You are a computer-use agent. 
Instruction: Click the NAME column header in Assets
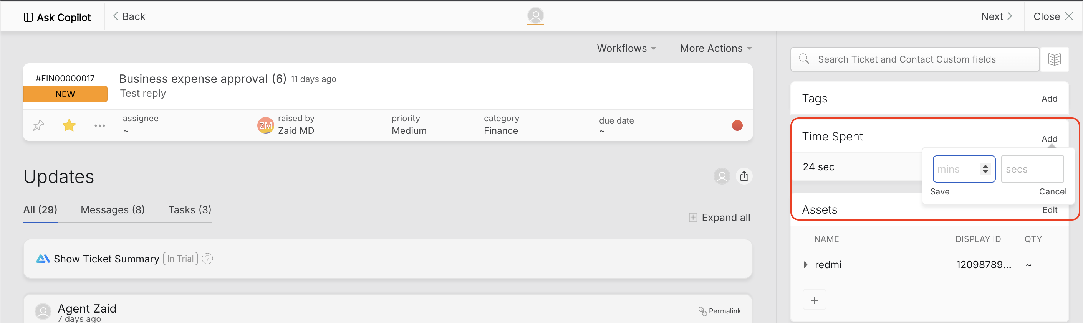[x=826, y=239]
